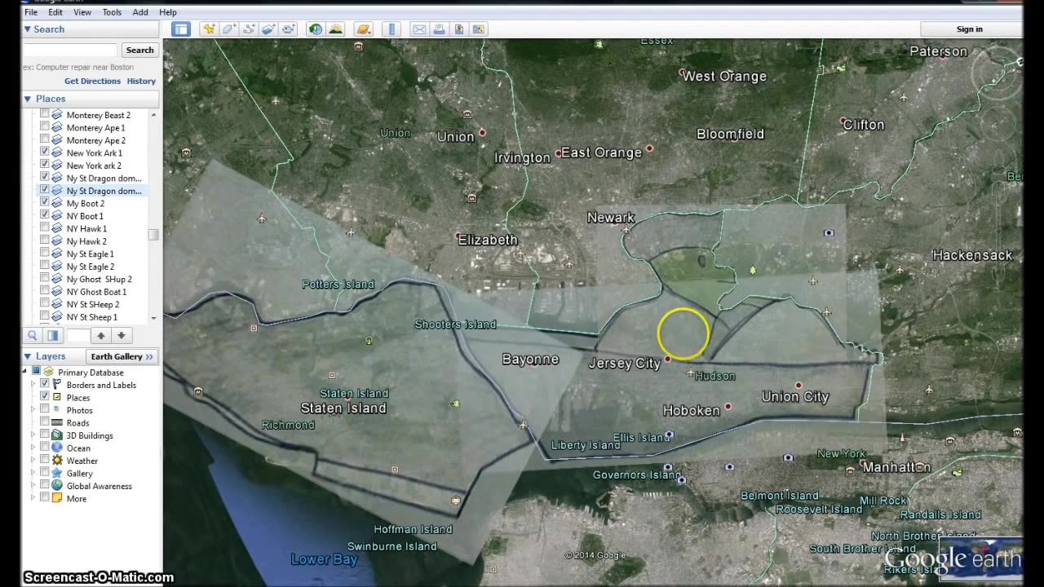Open the Tools menu
Viewport: 1044px width, 587px height.
point(112,12)
